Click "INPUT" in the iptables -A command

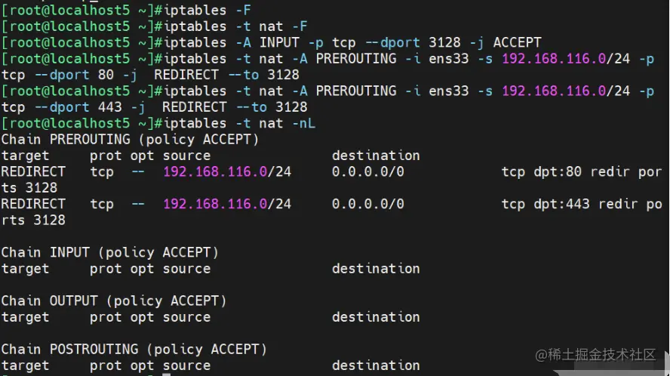tap(279, 43)
